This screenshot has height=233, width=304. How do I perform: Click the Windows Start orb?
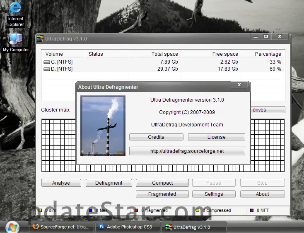(12, 227)
